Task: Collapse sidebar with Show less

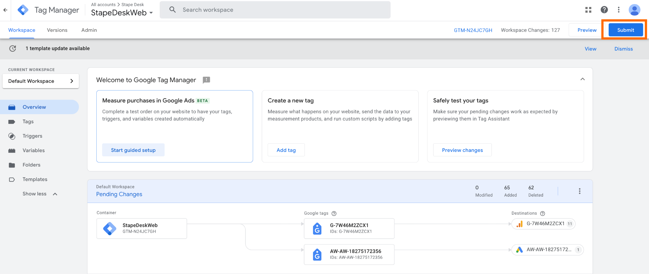Action: [40, 194]
